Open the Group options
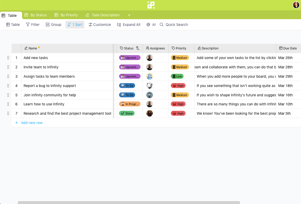Image resolution: width=301 pixels, height=204 pixels. (53, 25)
